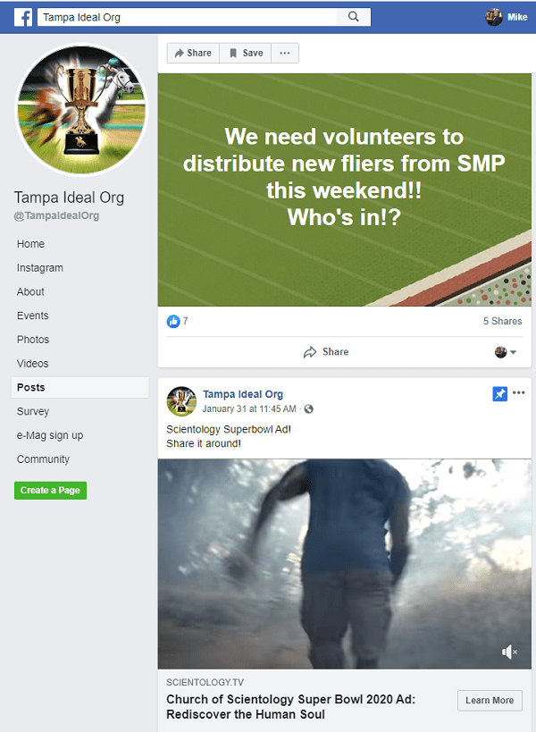Open Mike's profile picture in header
Viewport: 536px width, 732px height.
tap(493, 17)
